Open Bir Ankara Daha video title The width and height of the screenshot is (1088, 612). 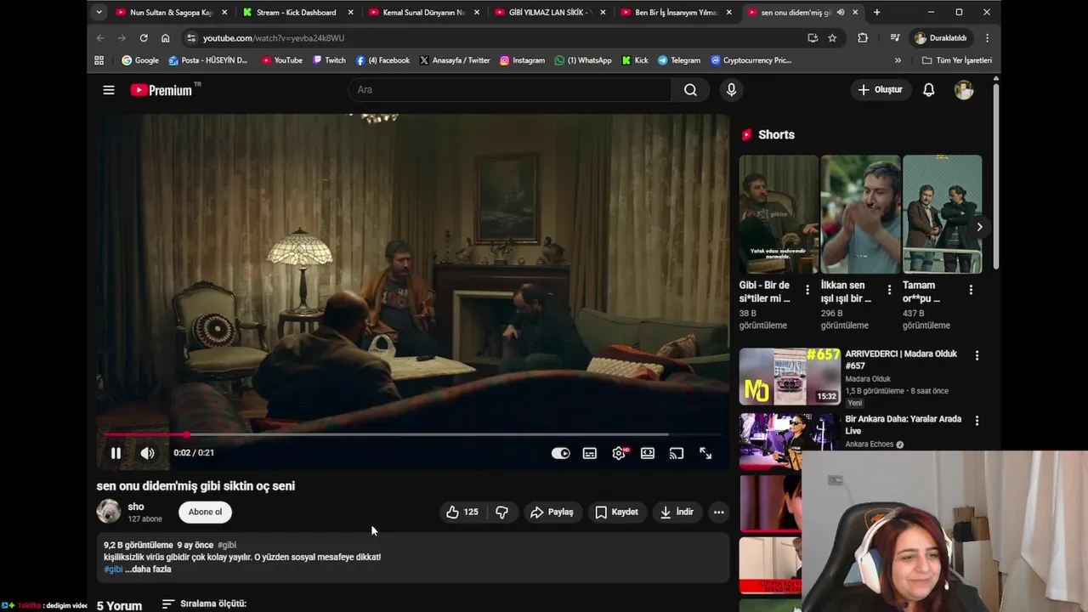click(903, 425)
